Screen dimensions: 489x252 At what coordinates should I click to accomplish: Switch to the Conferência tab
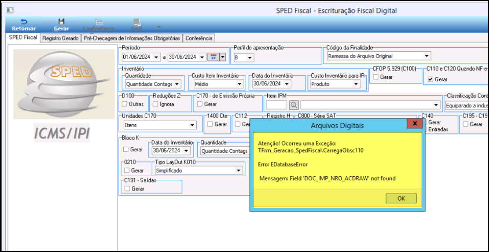pyautogui.click(x=199, y=38)
